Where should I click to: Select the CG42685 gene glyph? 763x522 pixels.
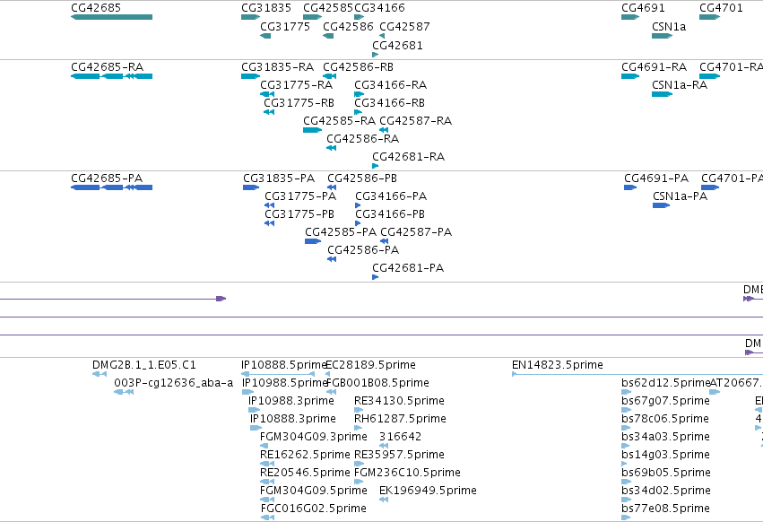pos(111,17)
